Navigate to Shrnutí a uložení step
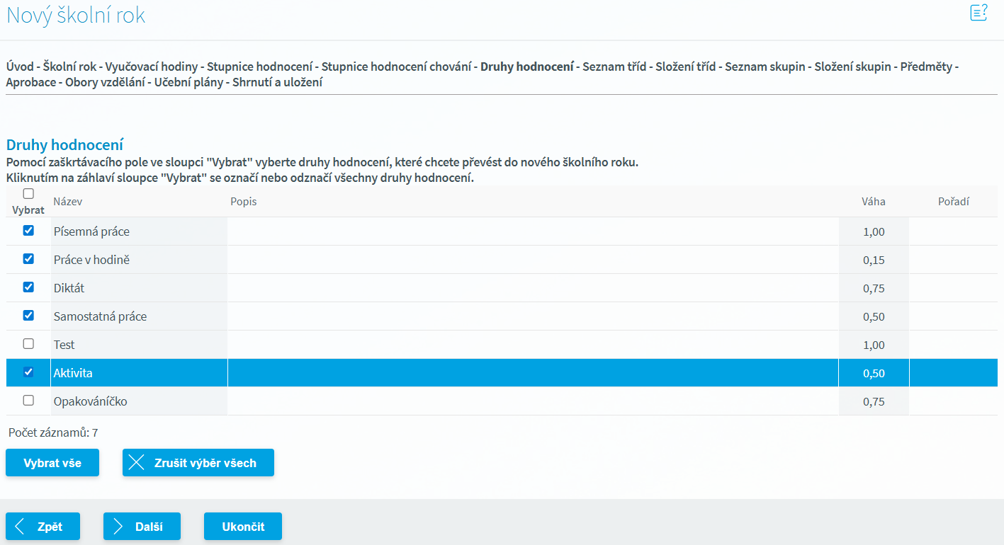Screen dimensions: 1004x545 pos(277,83)
